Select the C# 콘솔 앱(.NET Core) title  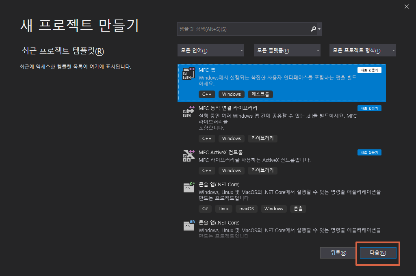coord(219,185)
